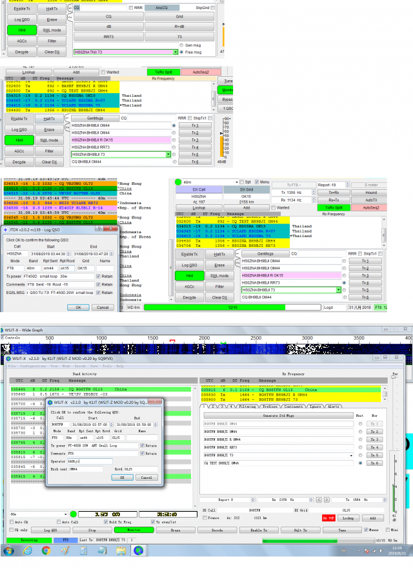Image resolution: width=413 pixels, height=568 pixels.
Task: Click the Hound button
Action: pyautogui.click(x=371, y=193)
